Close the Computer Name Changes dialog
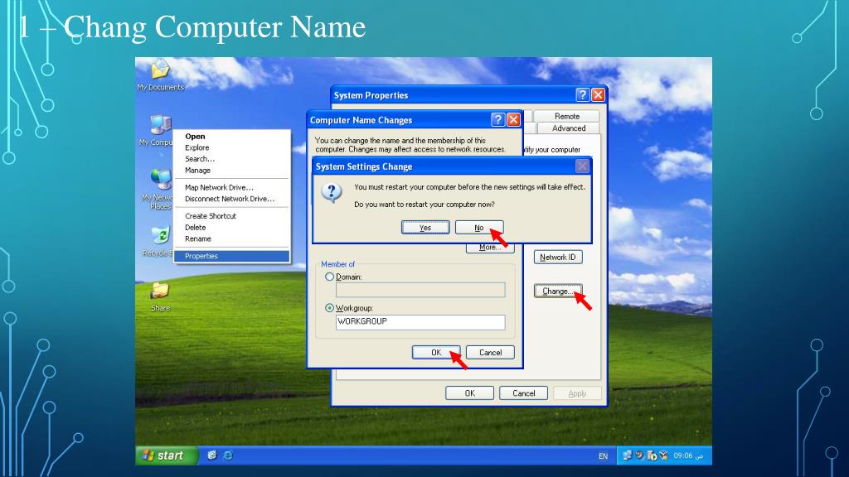This screenshot has width=849, height=477. pyautogui.click(x=513, y=119)
